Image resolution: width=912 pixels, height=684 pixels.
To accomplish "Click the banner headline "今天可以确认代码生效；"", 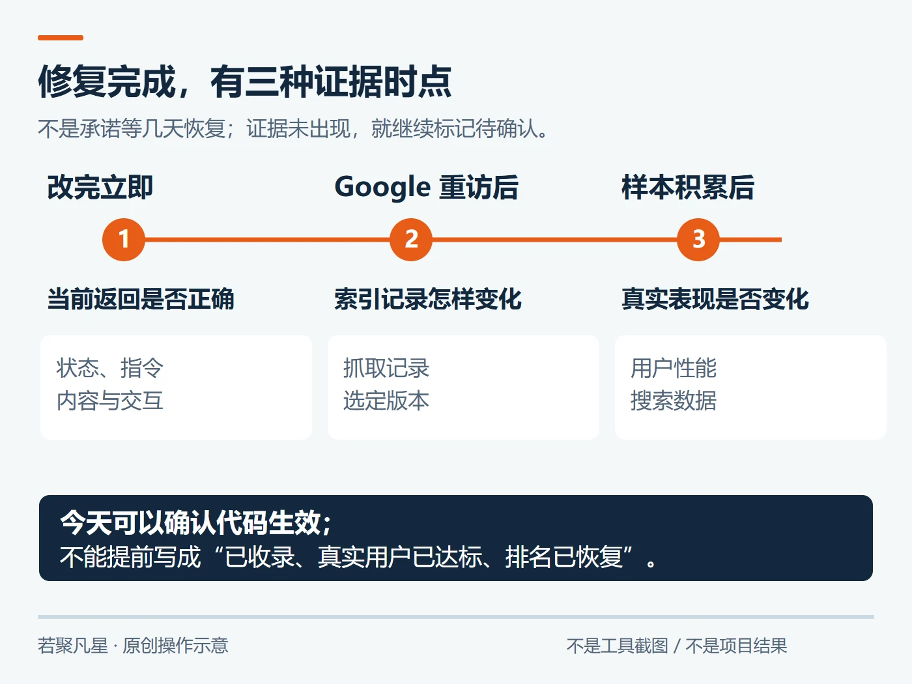I will point(197,522).
